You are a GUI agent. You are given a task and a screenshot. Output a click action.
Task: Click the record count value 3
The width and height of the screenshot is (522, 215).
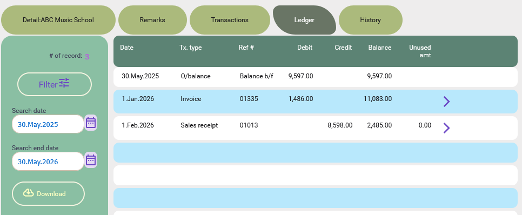point(87,57)
